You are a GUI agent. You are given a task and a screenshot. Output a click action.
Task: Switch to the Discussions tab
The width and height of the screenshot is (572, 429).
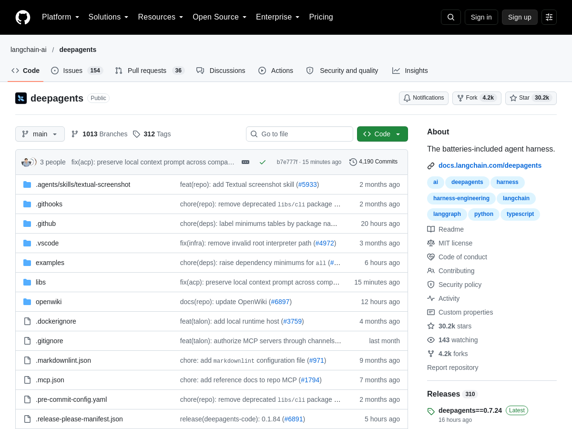pyautogui.click(x=221, y=71)
